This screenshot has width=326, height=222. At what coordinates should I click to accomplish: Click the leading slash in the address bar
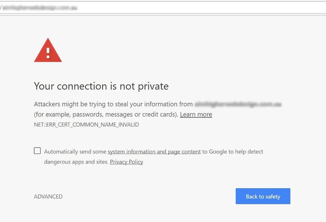tap(1, 8)
